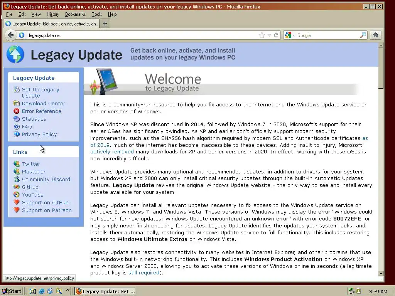The height and width of the screenshot is (296, 395).
Task: Go to the Error Reference page
Action: pyautogui.click(x=42, y=111)
